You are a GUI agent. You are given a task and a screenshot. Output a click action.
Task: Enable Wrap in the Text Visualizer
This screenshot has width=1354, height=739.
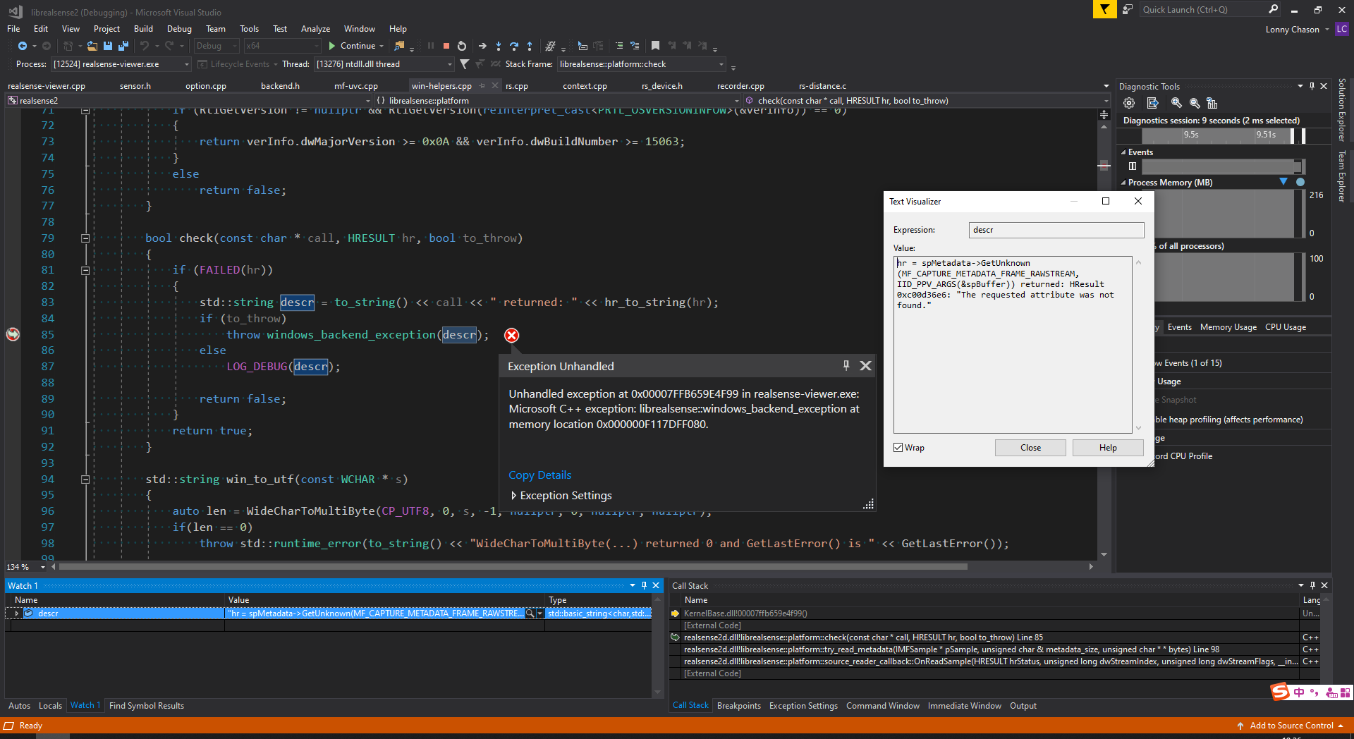pyautogui.click(x=898, y=447)
